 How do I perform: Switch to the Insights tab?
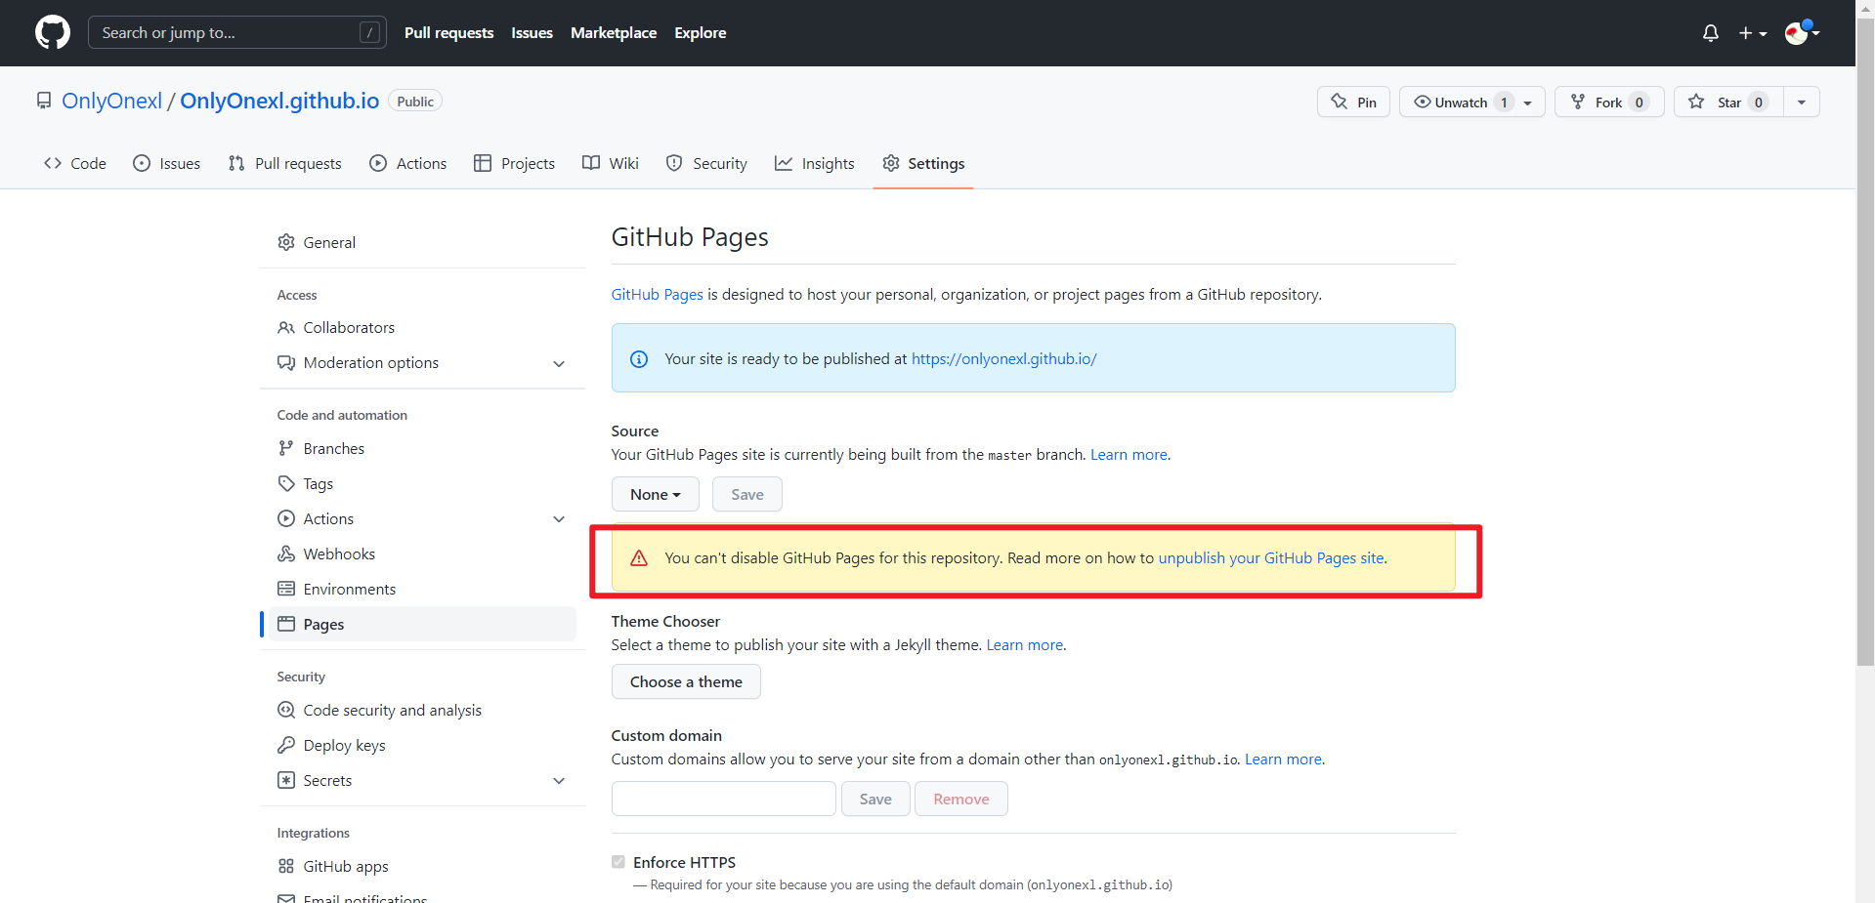coord(814,164)
